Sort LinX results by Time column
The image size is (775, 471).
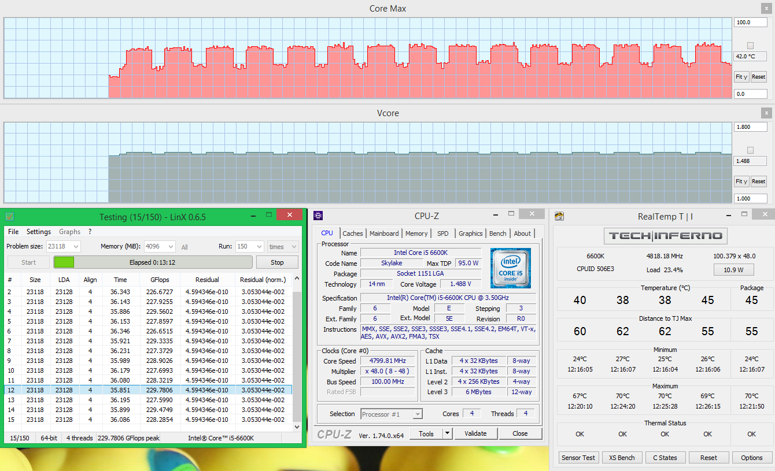coord(120,280)
